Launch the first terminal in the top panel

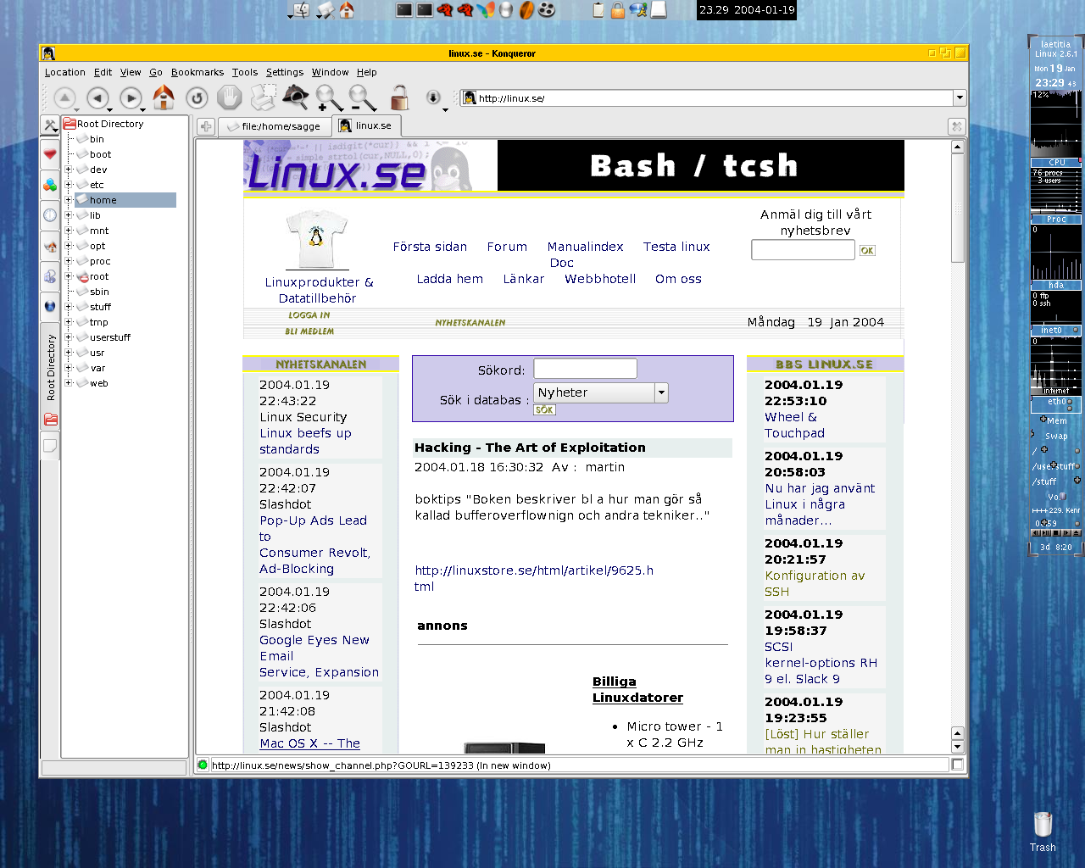(x=404, y=9)
